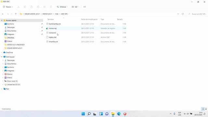Screen dimensions: 208x117
Task: Sort by the Tipo column header
Action: pyautogui.click(x=102, y=19)
